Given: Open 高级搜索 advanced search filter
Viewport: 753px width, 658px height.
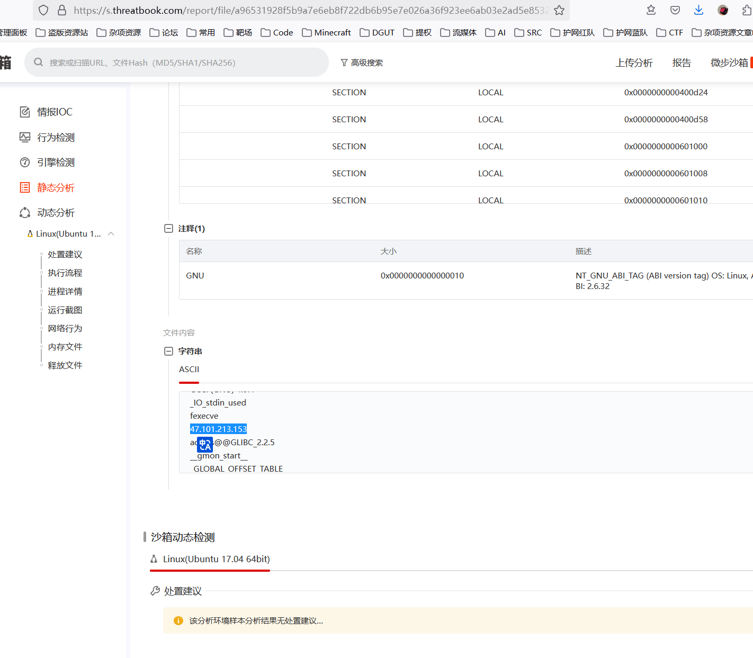Looking at the screenshot, I should pos(362,62).
